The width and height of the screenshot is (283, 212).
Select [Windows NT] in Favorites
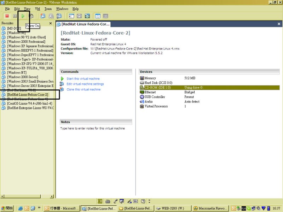point(17,73)
